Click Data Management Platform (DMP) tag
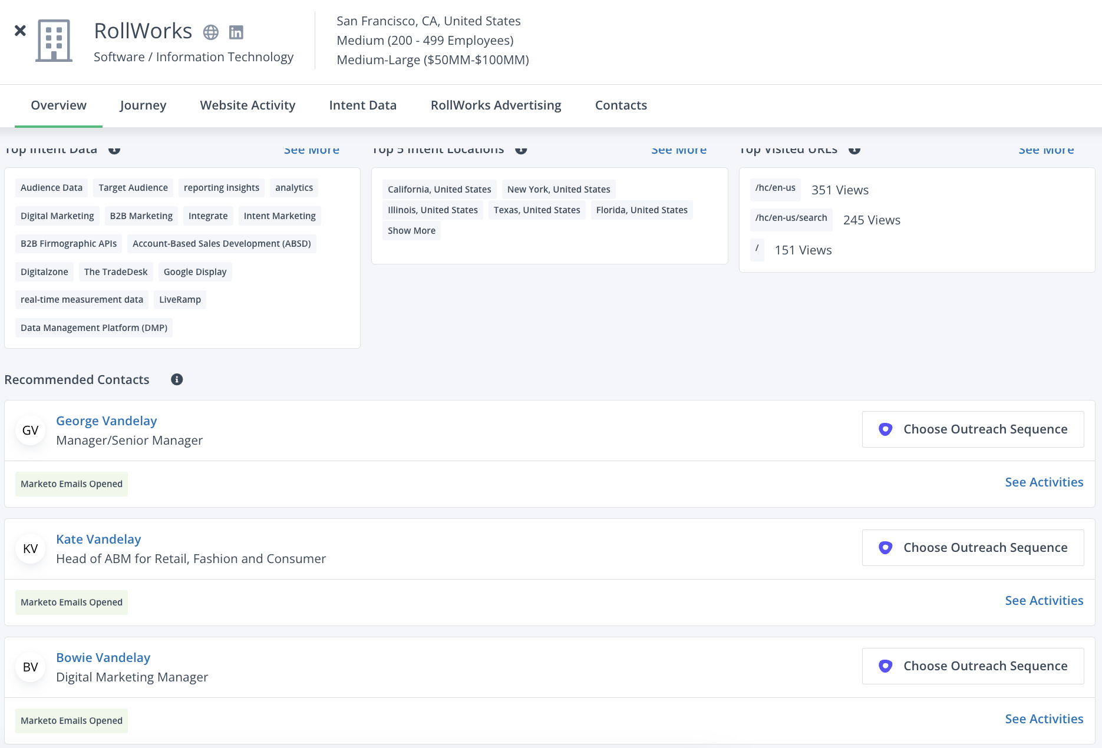 click(x=94, y=328)
